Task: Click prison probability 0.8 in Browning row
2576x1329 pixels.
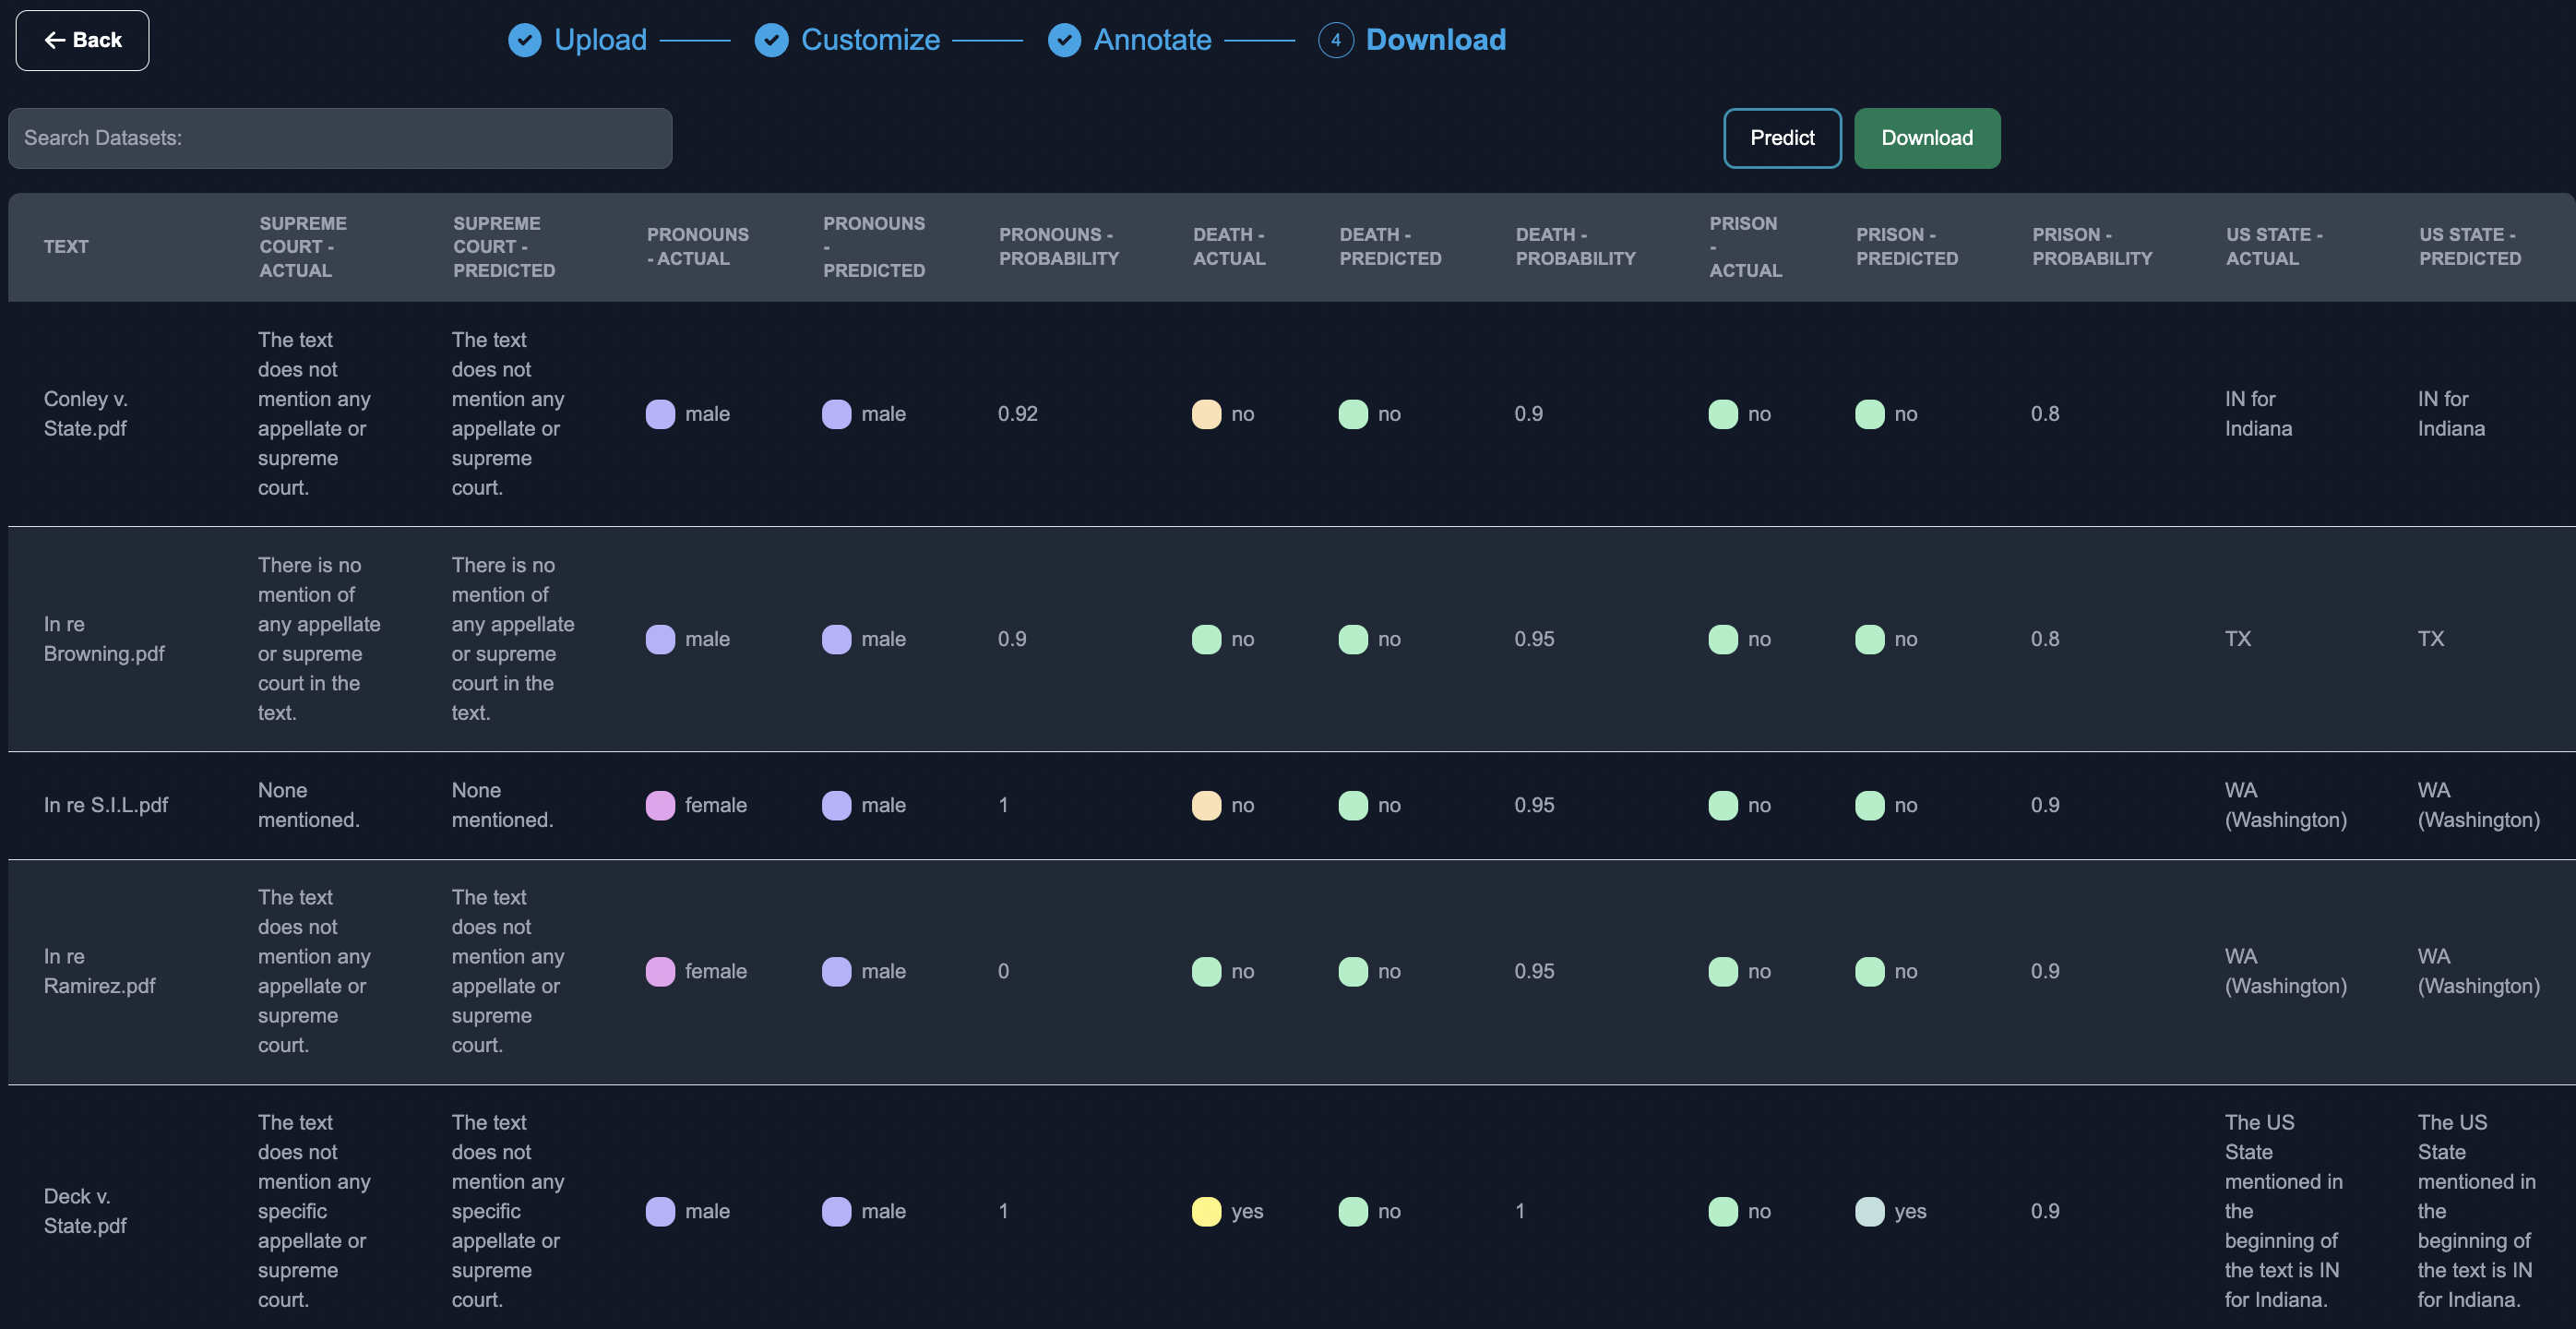Action: 2045,639
